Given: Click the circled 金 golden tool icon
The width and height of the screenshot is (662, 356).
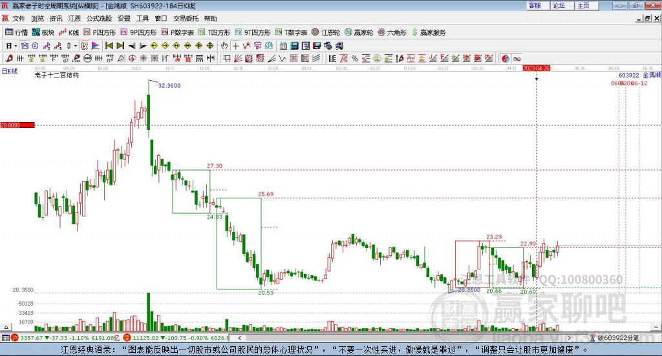Looking at the screenshot, I should coord(377,59).
